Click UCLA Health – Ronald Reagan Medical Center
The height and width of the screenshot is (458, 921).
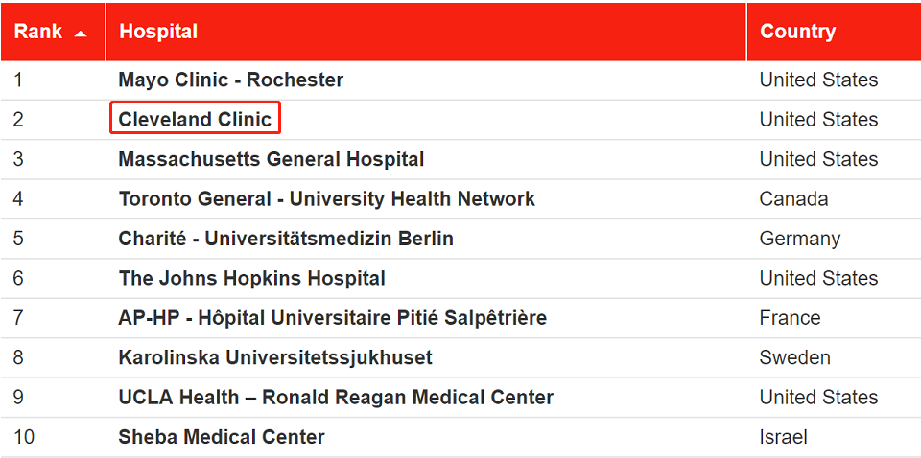pyautogui.click(x=336, y=397)
